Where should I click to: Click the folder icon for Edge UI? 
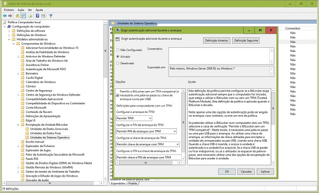pyautogui.click(x=23, y=120)
